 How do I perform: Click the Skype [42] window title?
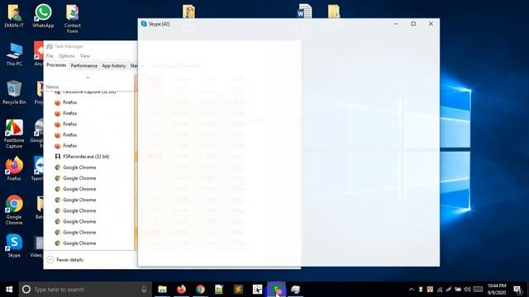tap(159, 24)
